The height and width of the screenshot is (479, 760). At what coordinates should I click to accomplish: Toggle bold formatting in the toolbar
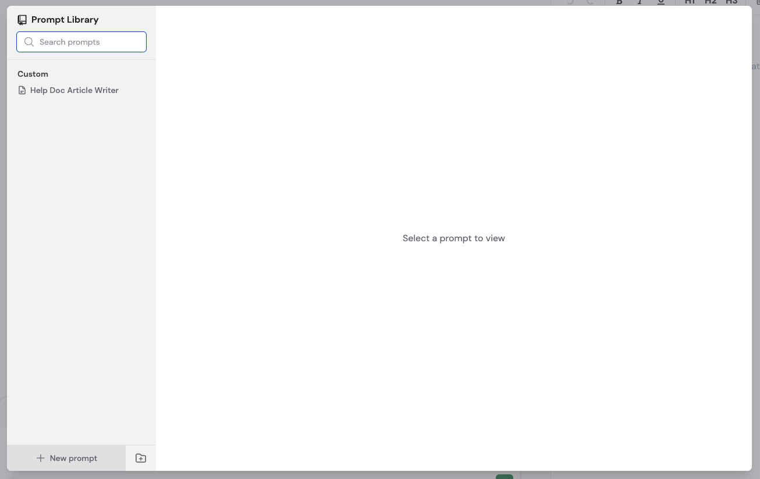click(x=619, y=2)
